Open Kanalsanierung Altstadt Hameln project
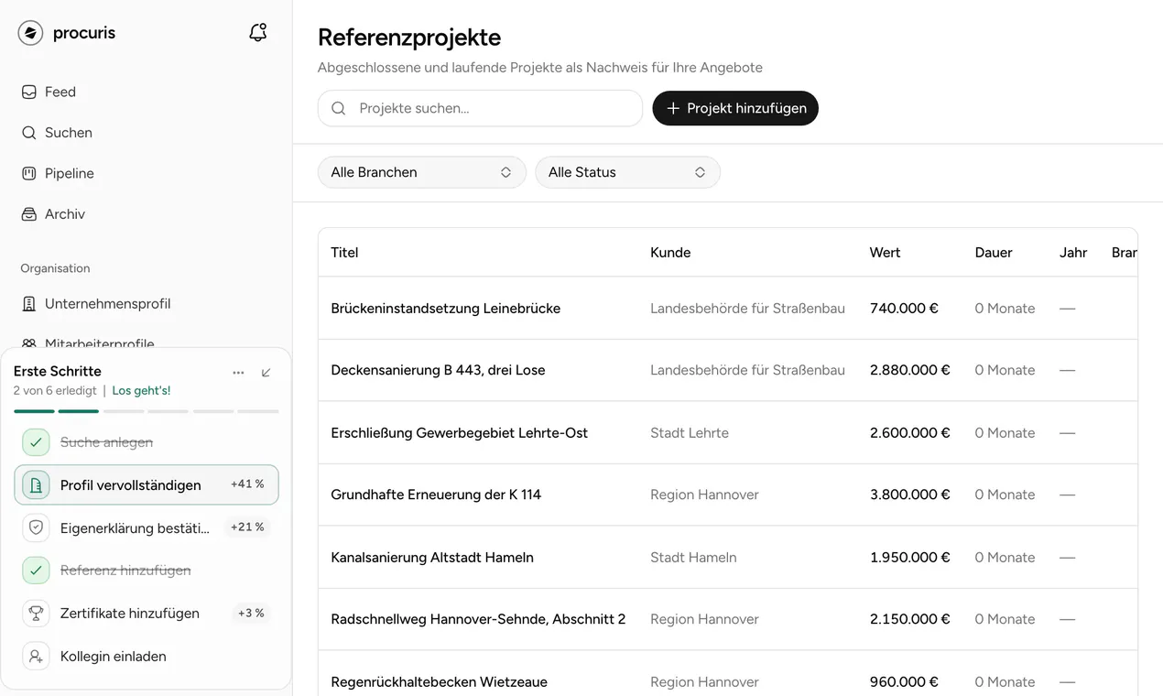This screenshot has width=1163, height=696. pos(432,558)
